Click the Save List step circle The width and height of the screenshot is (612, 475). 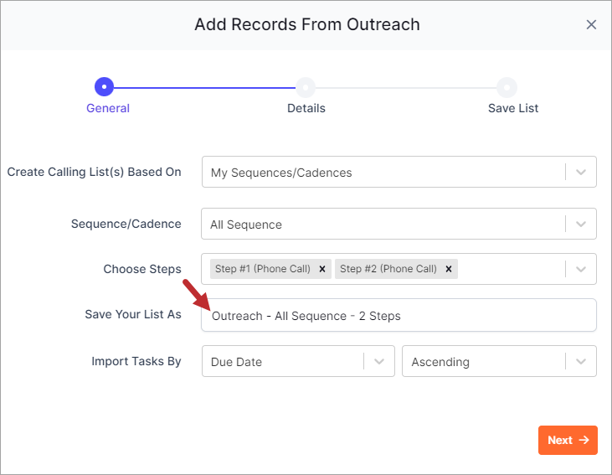click(x=507, y=87)
